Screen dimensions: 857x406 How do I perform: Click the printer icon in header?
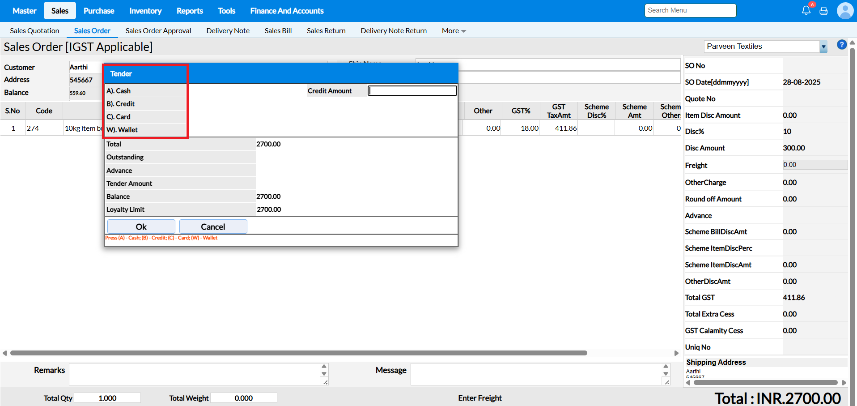coord(823,11)
